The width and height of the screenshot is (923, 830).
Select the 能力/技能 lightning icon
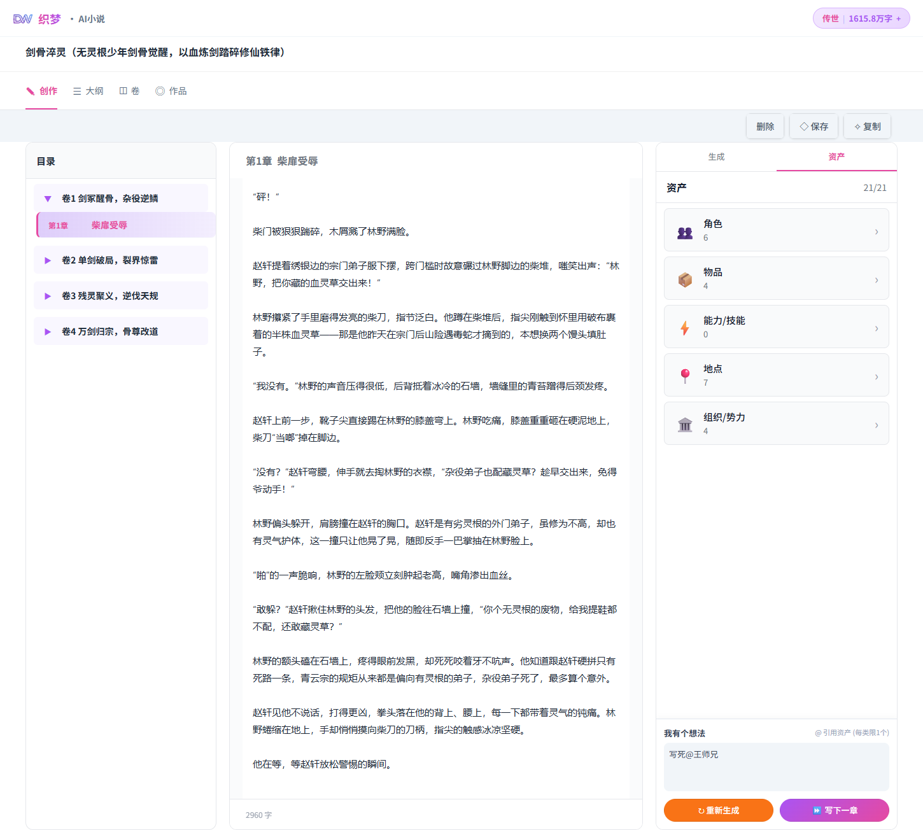tap(684, 327)
